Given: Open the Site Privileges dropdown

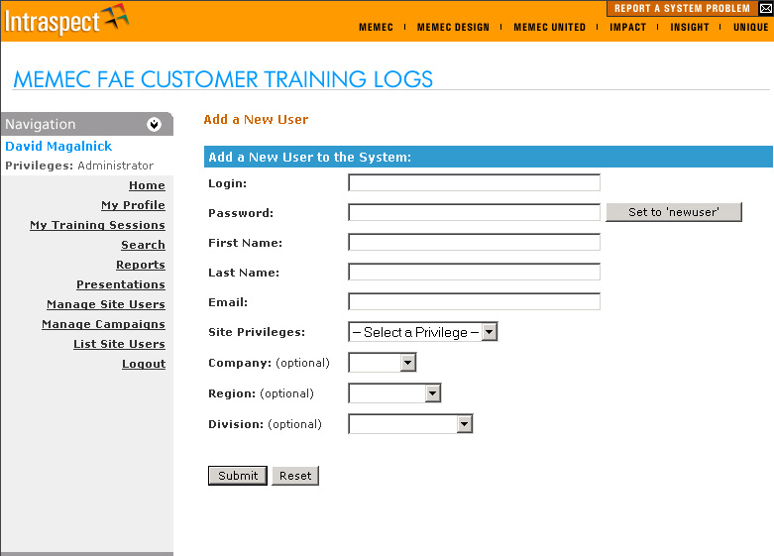Looking at the screenshot, I should [x=422, y=332].
